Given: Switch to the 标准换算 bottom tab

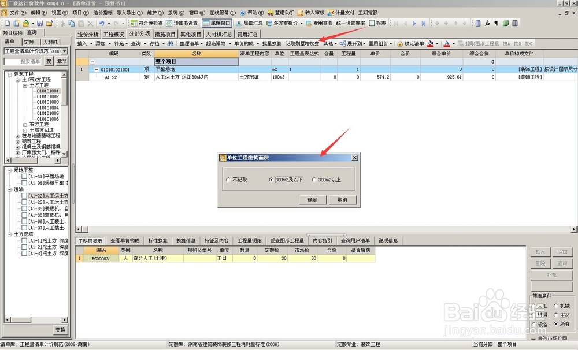Looking at the screenshot, I should (x=158, y=241).
